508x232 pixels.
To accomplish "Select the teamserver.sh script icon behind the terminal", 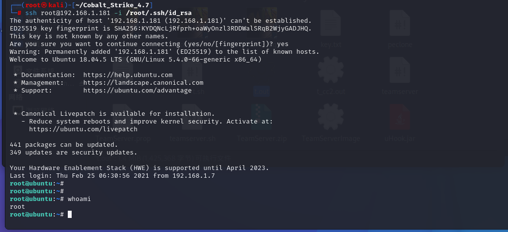I will (192, 117).
